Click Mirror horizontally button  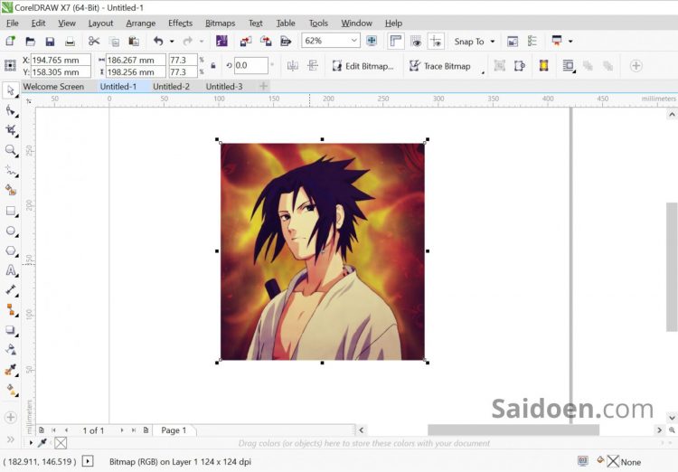tap(293, 66)
